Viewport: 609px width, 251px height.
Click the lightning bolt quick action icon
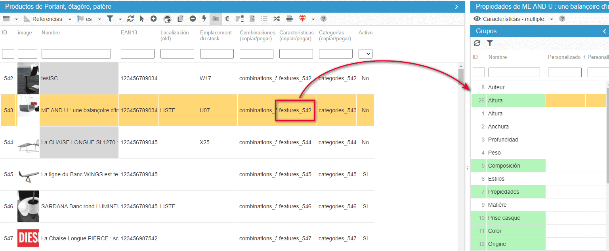click(204, 19)
